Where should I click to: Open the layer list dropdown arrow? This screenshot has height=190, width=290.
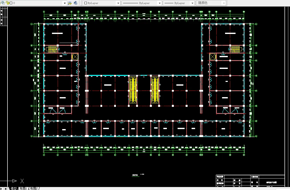[x=64, y=3]
